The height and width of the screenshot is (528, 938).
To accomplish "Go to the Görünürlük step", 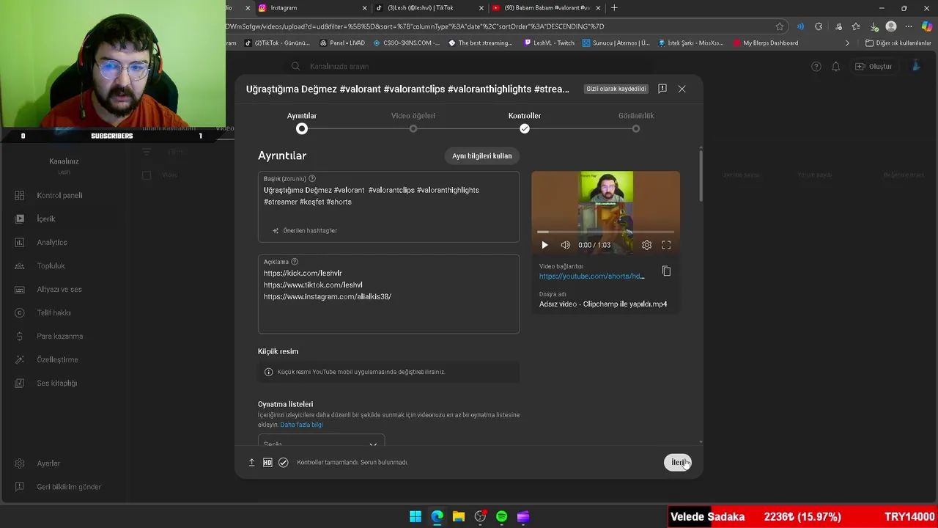I will pos(636,122).
